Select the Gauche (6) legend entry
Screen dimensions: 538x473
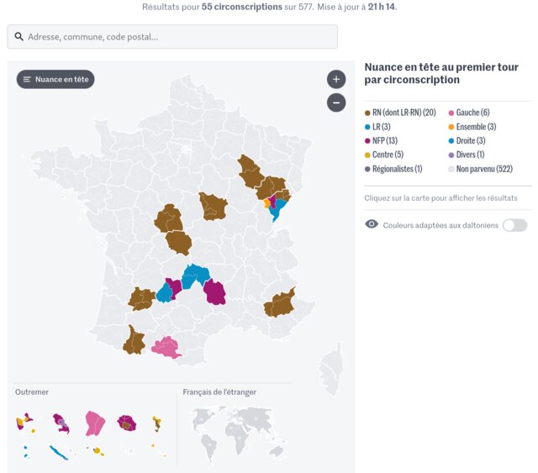[472, 113]
